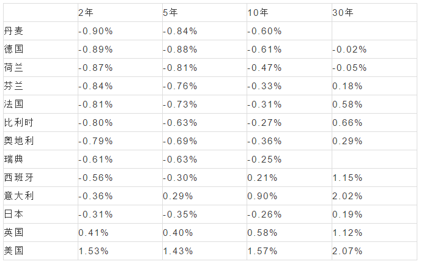Select the 5年 column header
Screen dimensions: 421x264
click(x=170, y=13)
